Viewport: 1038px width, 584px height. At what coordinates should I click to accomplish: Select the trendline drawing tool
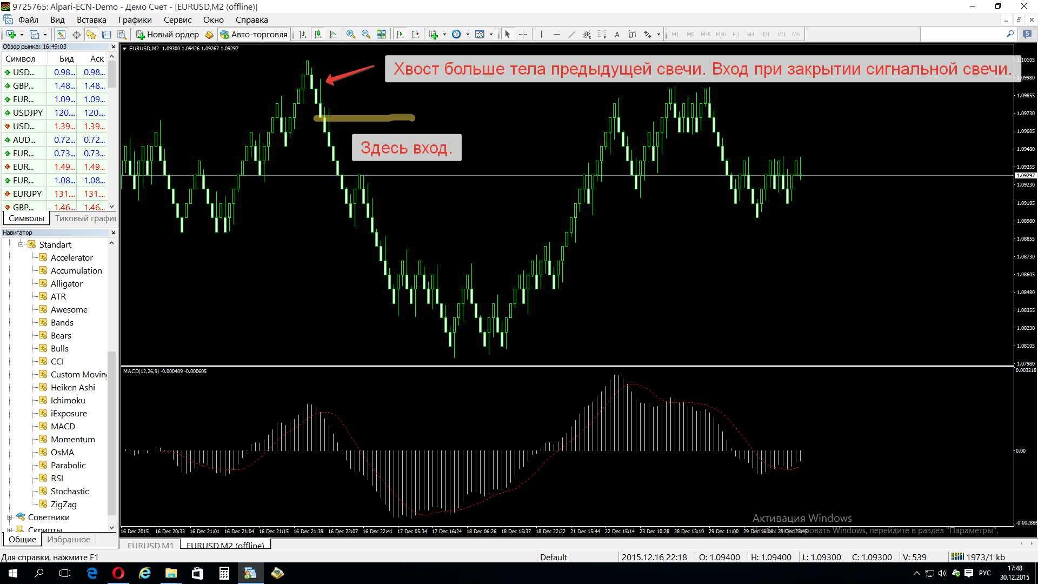pos(571,34)
